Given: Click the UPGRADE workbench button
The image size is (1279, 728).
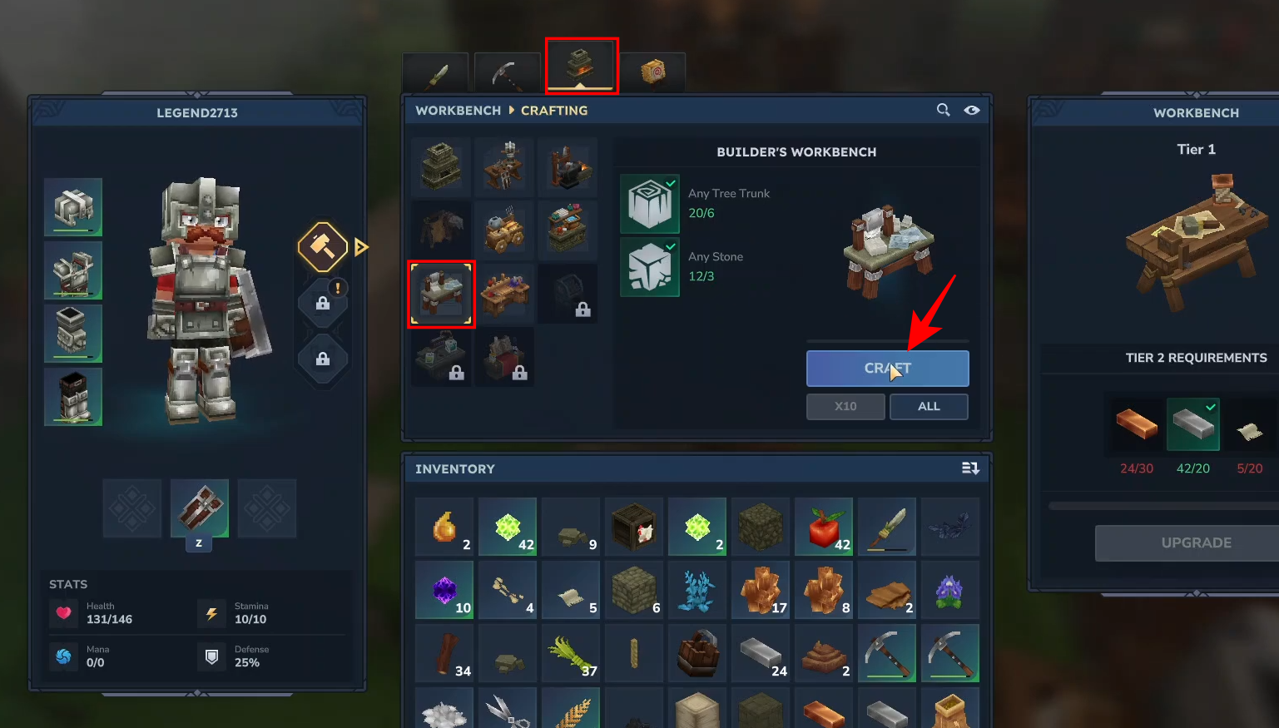Looking at the screenshot, I should (1196, 542).
